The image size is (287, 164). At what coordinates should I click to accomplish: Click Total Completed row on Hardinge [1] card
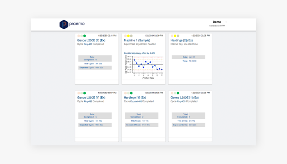[142, 116]
